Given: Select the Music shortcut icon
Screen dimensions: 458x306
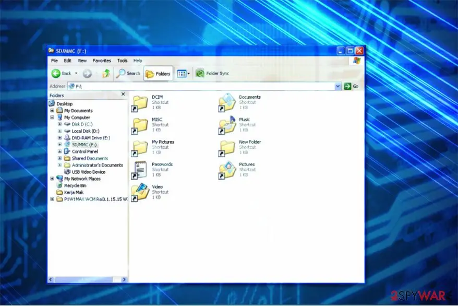Looking at the screenshot, I should pos(227,125).
